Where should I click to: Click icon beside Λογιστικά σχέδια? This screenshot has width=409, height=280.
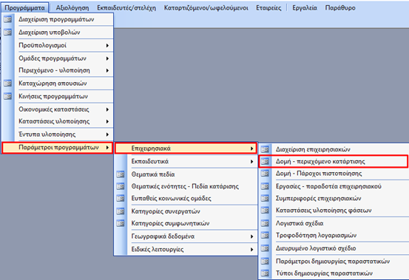[x=265, y=223]
